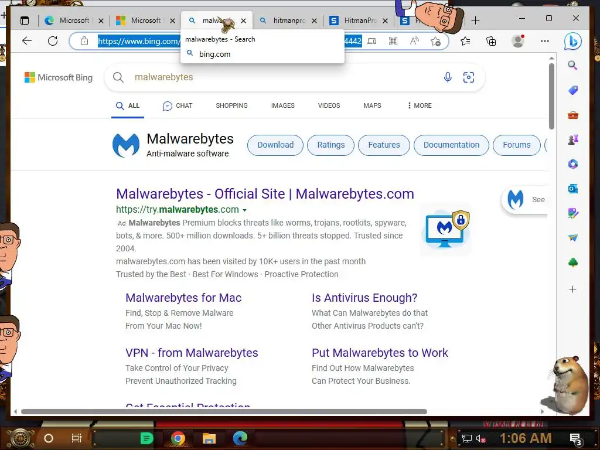The width and height of the screenshot is (600, 450).
Task: Open VIDEOS search results
Action: [329, 105]
